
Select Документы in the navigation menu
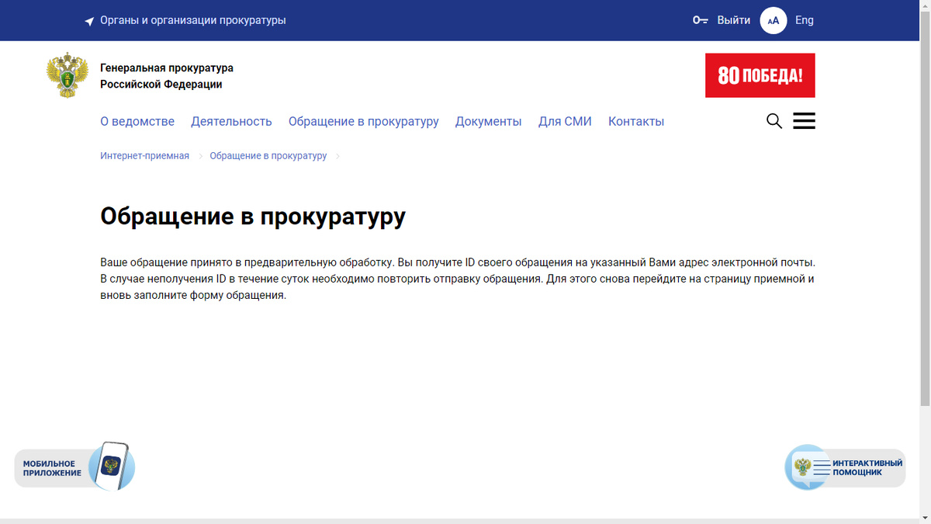488,121
